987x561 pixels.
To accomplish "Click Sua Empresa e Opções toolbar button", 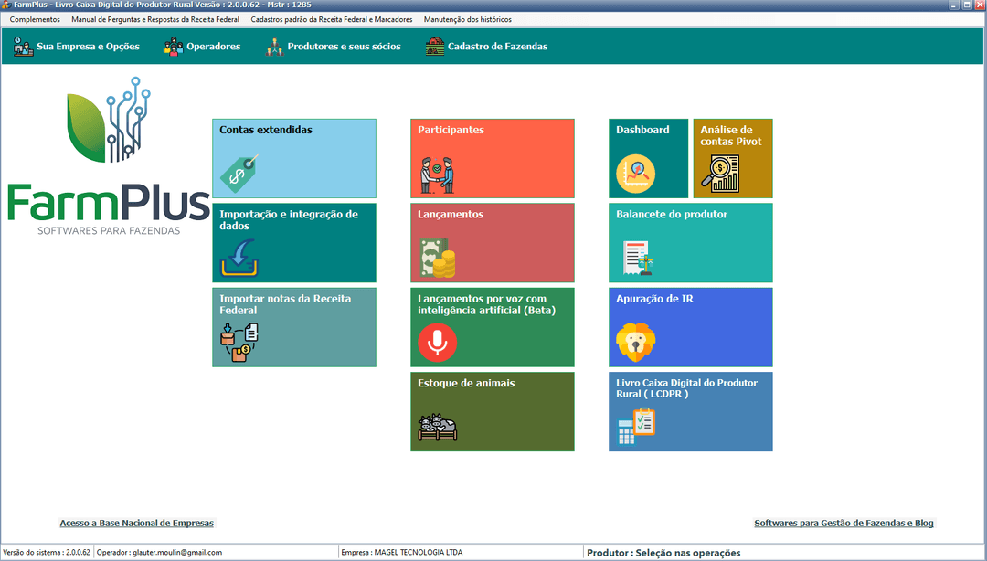I will click(77, 47).
